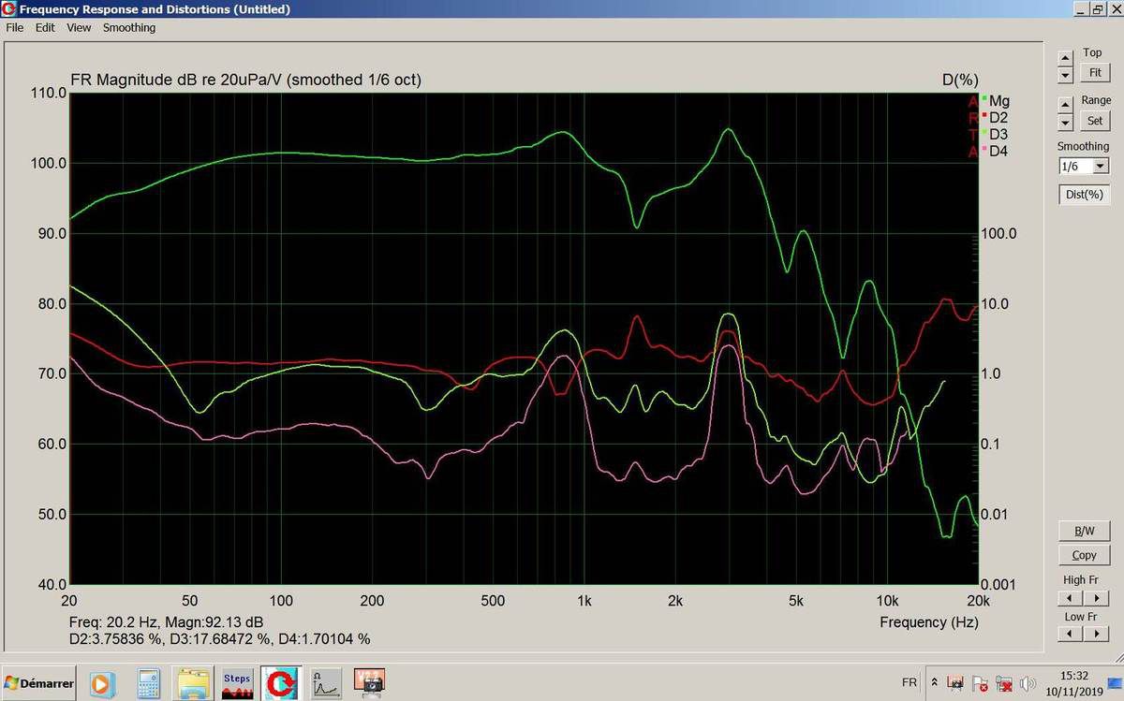The width and height of the screenshot is (1124, 701).
Task: Click the D(%) axis label
Action: point(960,80)
